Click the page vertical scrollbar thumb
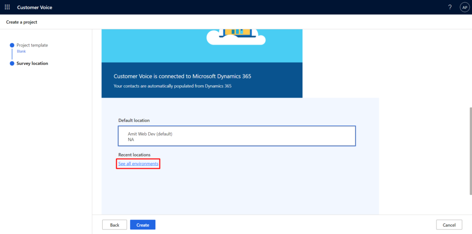Image resolution: width=472 pixels, height=234 pixels. (x=471, y=151)
